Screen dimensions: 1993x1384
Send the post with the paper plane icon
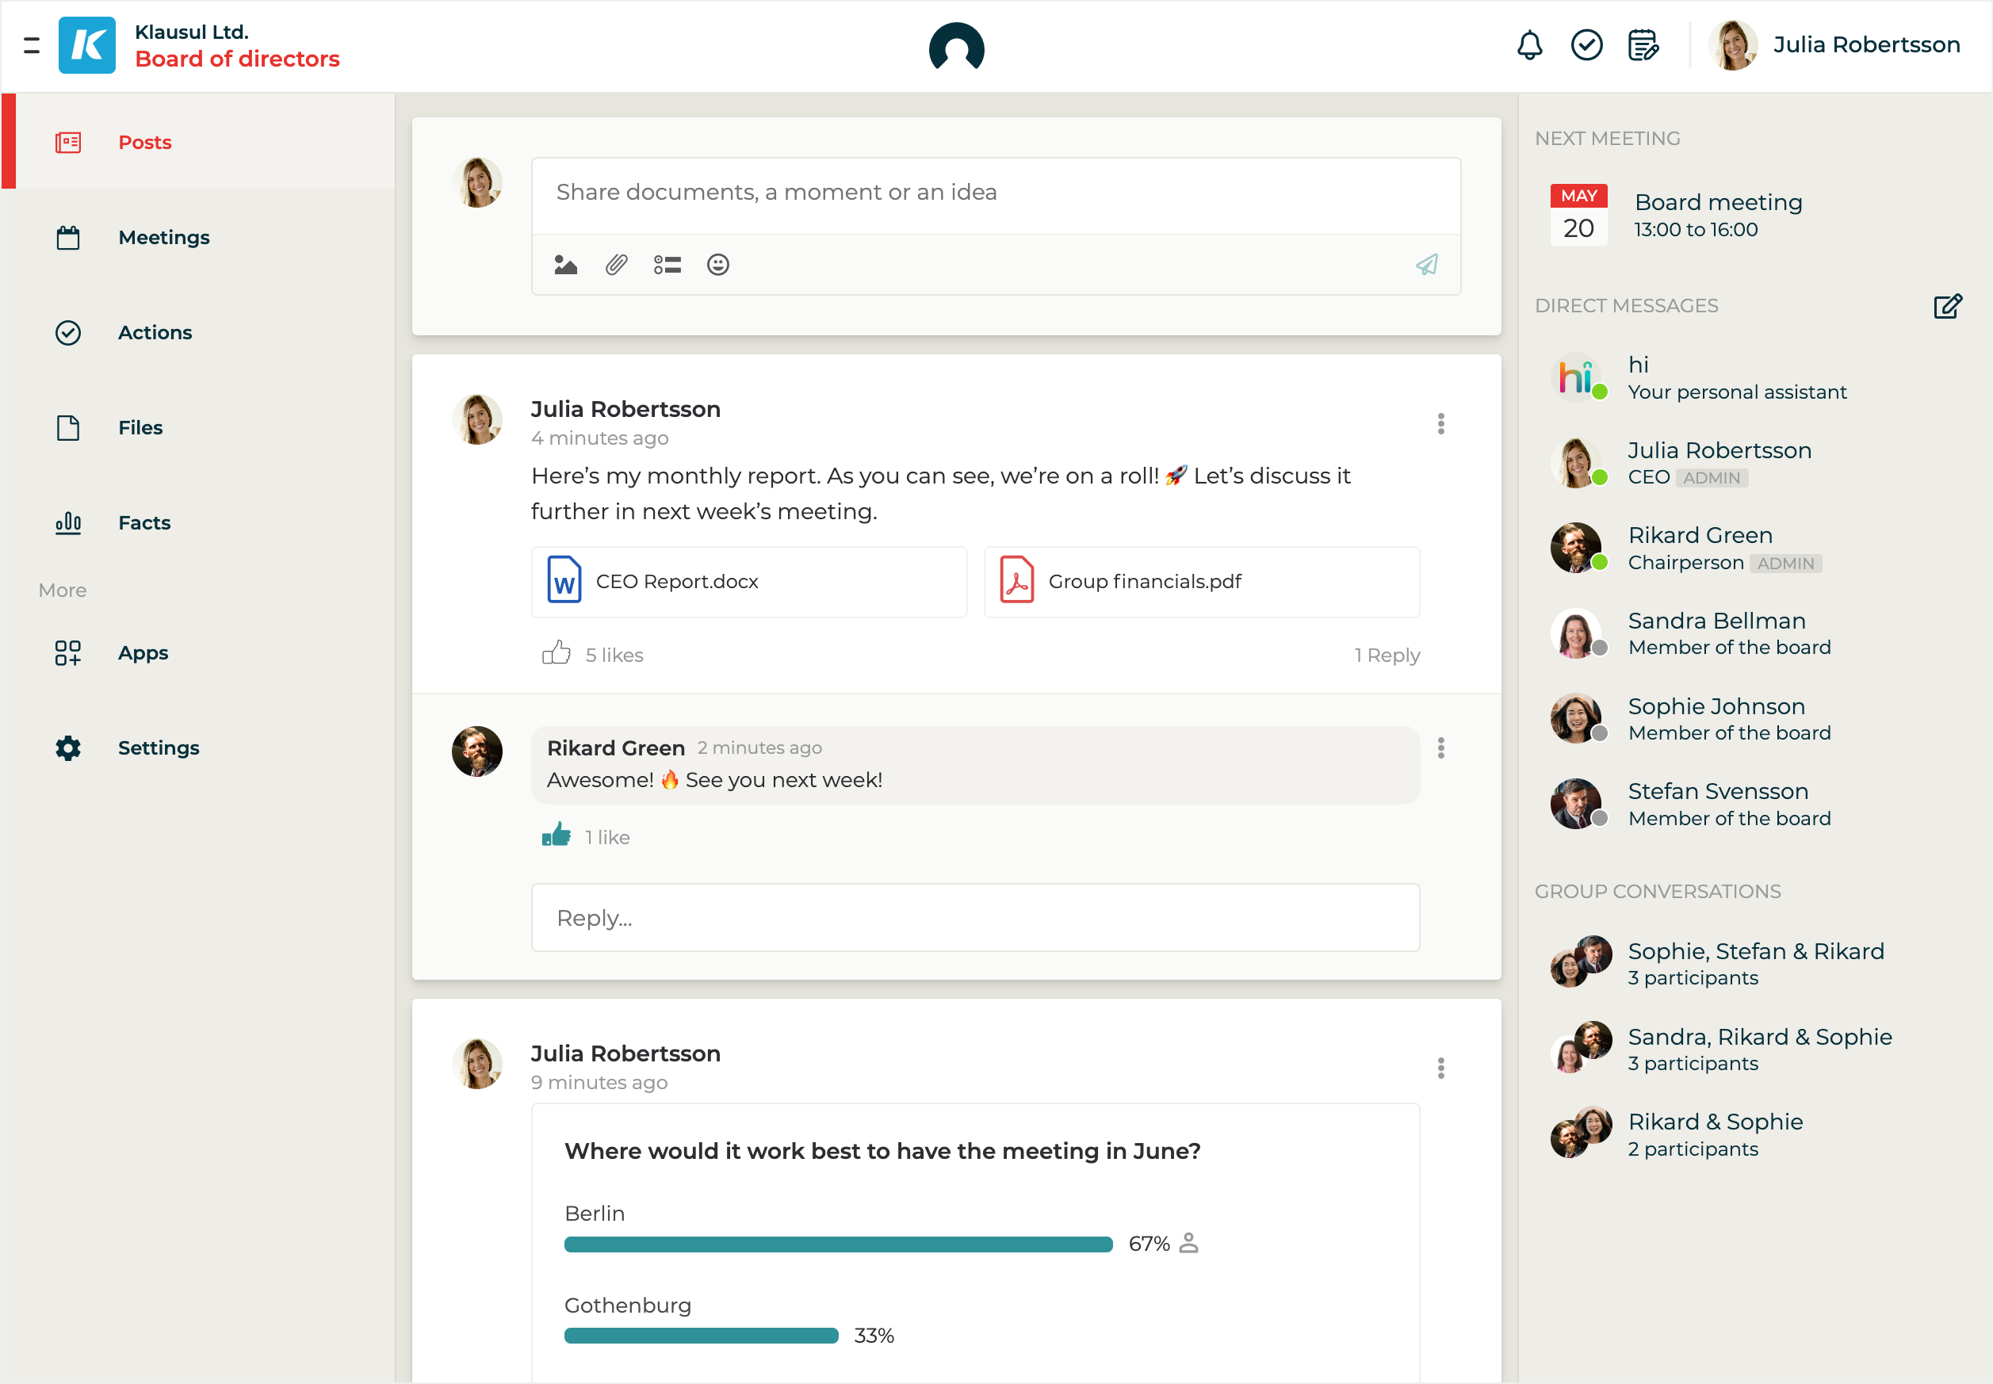click(1426, 265)
